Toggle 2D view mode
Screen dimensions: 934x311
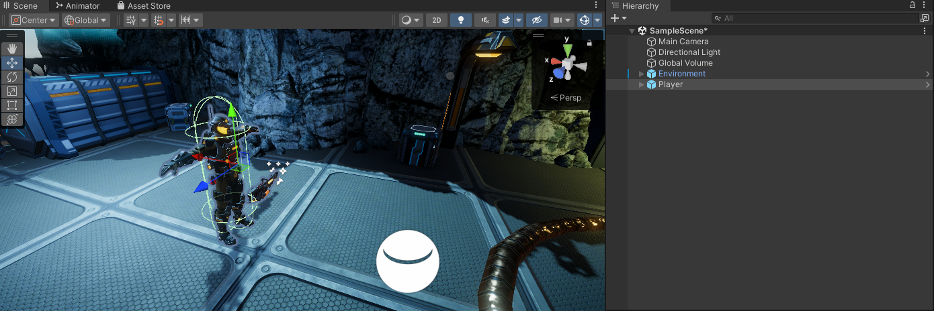437,20
